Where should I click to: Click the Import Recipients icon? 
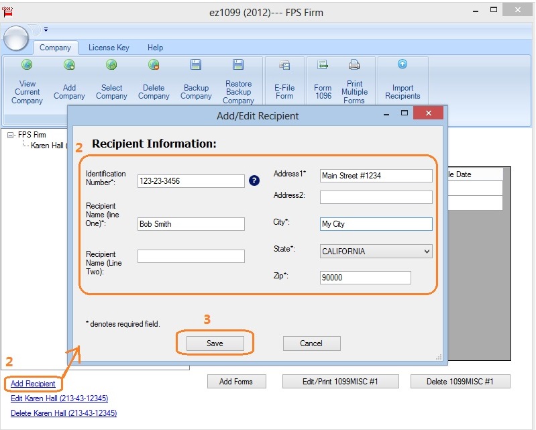point(403,64)
